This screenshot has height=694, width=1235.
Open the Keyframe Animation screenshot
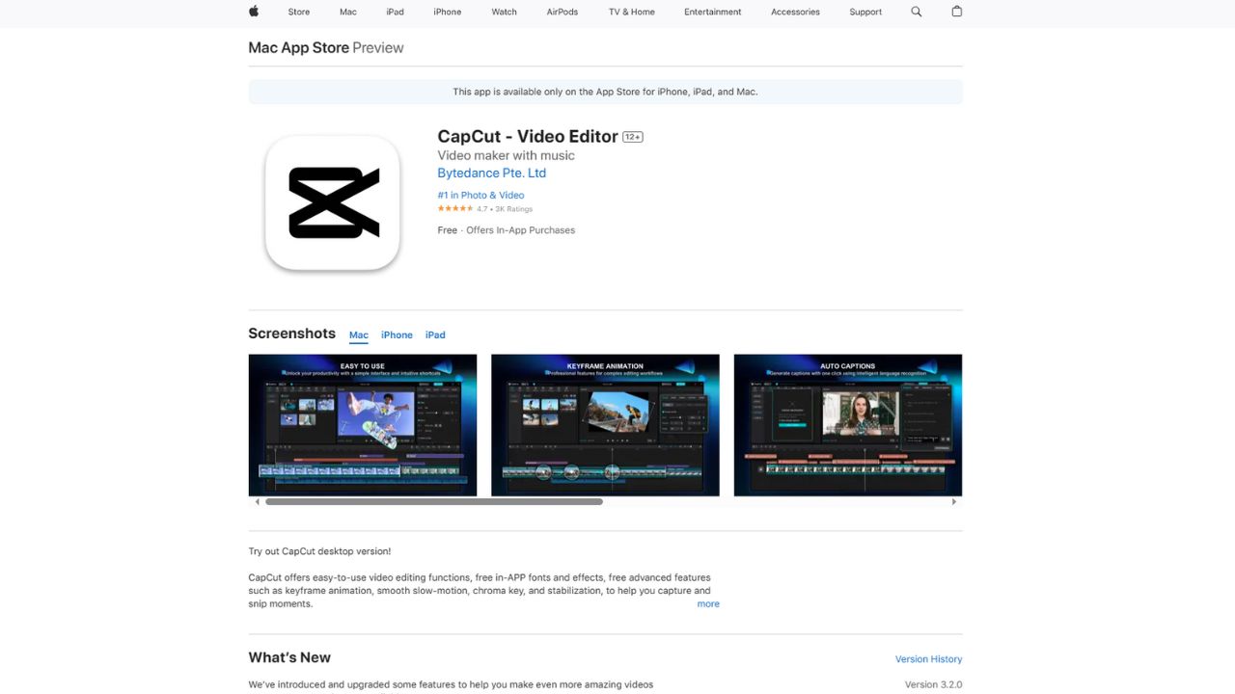605,425
